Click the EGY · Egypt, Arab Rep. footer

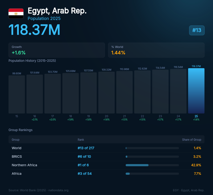[x=189, y=190]
